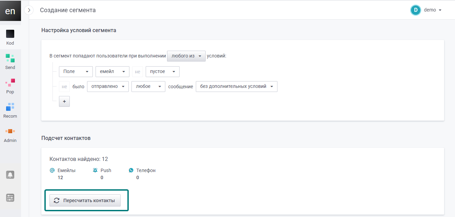Image resolution: width=455 pixels, height=217 pixels.
Task: Click the 'Push' count label
Action: pos(106,170)
